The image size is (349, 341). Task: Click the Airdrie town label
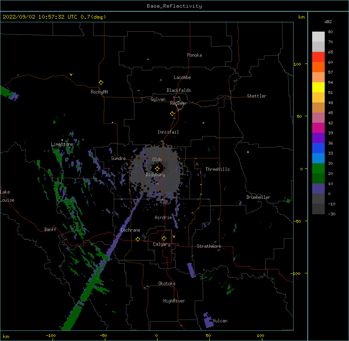pyautogui.click(x=164, y=217)
